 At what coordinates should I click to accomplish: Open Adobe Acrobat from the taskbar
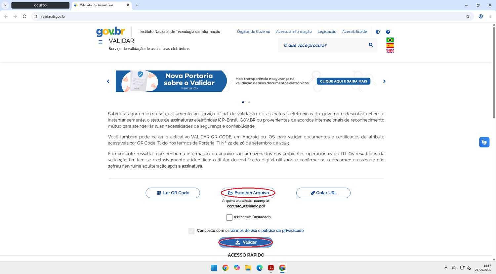pos(271,268)
